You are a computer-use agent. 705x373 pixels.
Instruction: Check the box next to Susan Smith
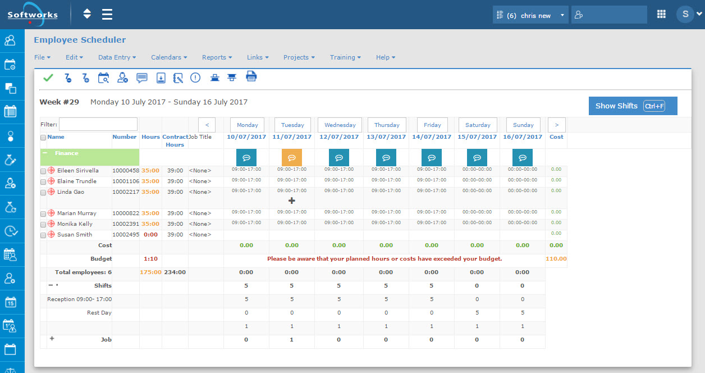click(43, 235)
